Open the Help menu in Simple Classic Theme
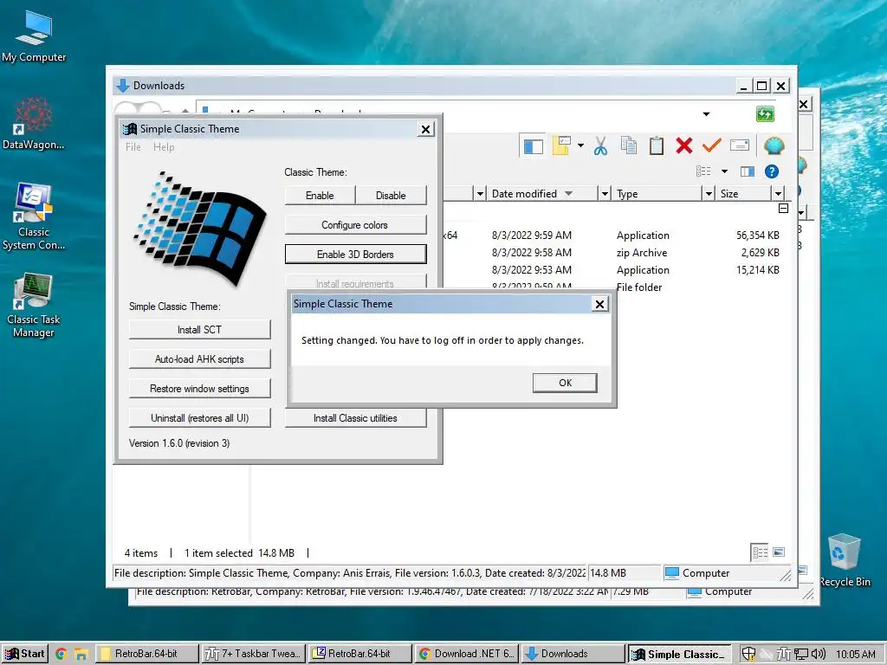 (x=164, y=147)
